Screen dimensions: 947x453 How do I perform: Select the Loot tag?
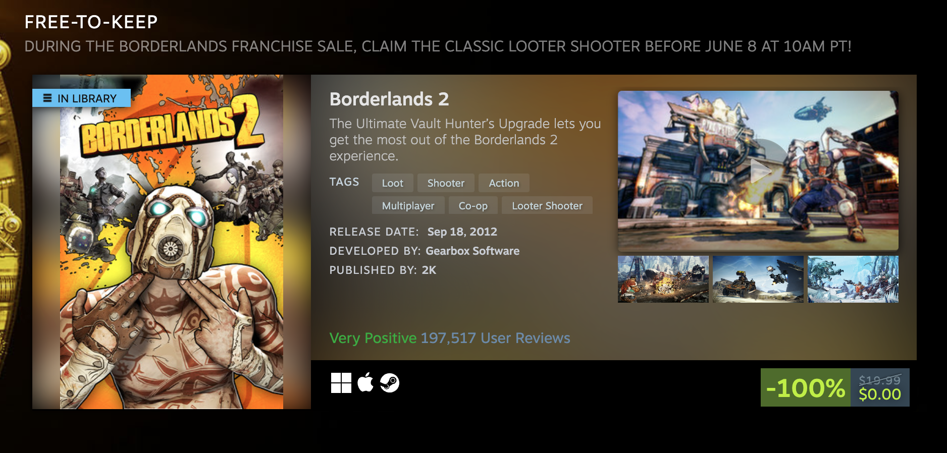pyautogui.click(x=393, y=183)
